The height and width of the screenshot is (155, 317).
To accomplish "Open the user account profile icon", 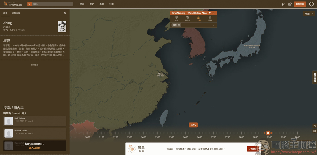I will (311, 4).
